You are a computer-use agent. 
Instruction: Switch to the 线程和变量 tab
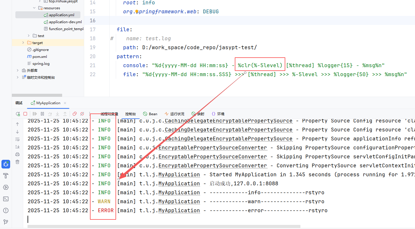click(109, 114)
